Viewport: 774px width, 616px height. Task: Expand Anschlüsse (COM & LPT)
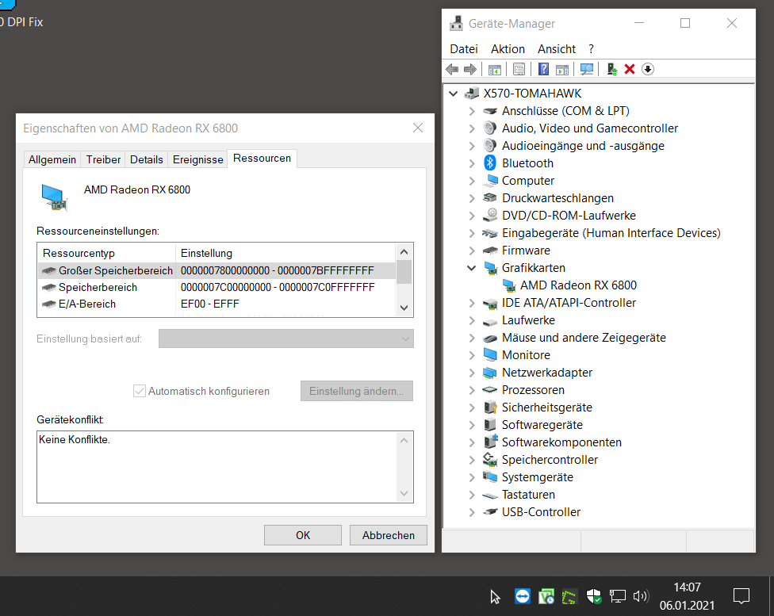(472, 111)
